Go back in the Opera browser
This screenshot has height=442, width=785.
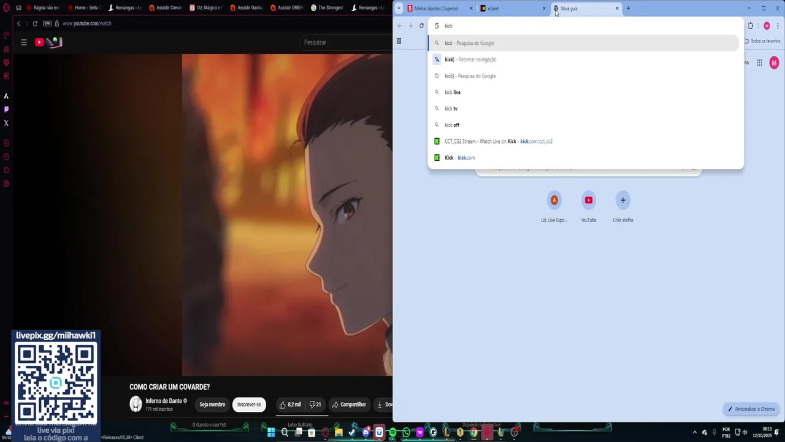(18, 23)
